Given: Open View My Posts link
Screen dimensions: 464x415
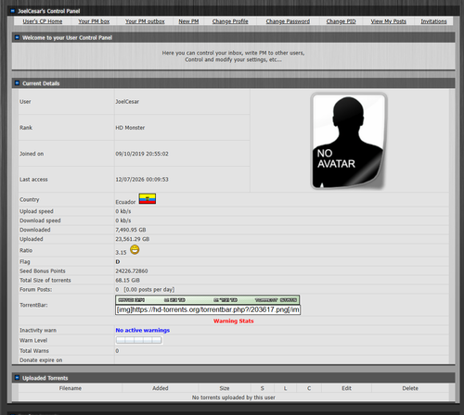Looking at the screenshot, I should [388, 21].
